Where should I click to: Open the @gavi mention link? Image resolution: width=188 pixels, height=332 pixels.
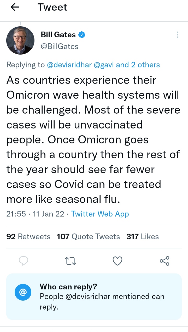click(x=103, y=65)
